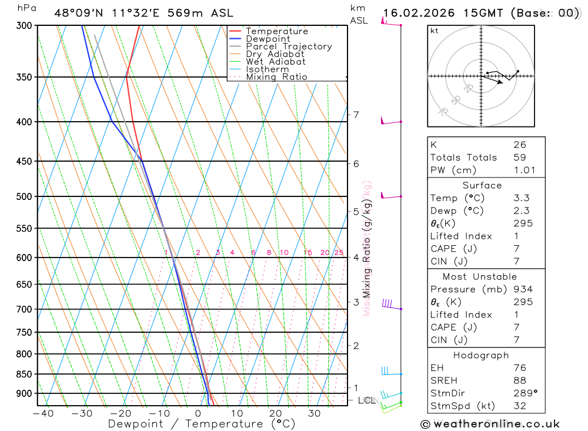Click the 50 kt hodograph ring label

coord(456,100)
